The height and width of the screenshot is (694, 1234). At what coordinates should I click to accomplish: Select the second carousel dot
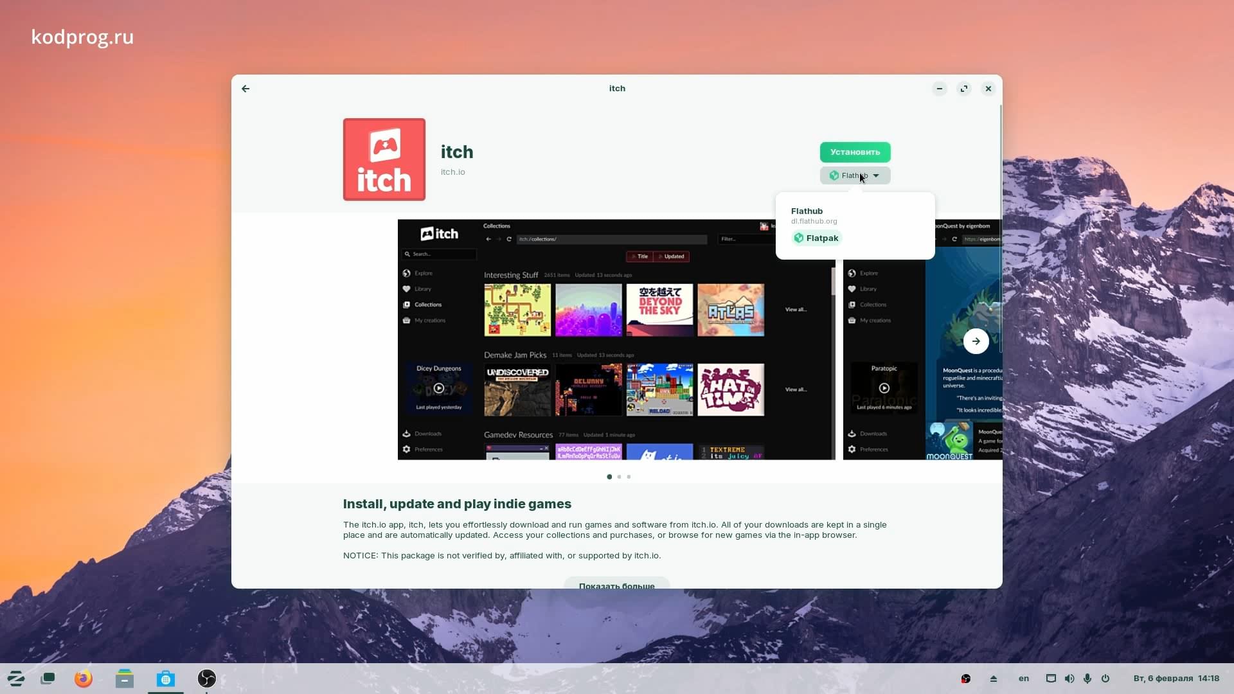[619, 477]
